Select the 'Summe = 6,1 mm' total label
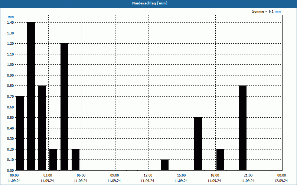This screenshot has height=185, width=297. tap(266, 11)
